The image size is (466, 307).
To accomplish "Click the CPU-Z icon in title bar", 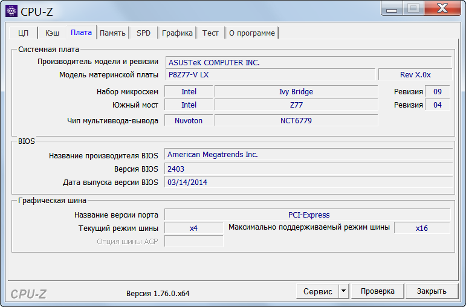I will [11, 11].
